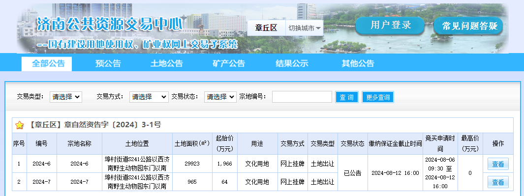The height and width of the screenshot is (196, 524).
Task: Click the 交易状态 column header
Action: (x=353, y=143)
